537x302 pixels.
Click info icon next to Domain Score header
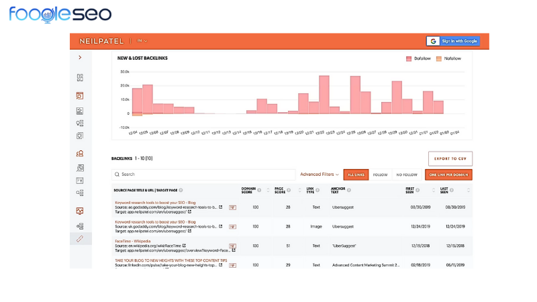click(x=259, y=190)
